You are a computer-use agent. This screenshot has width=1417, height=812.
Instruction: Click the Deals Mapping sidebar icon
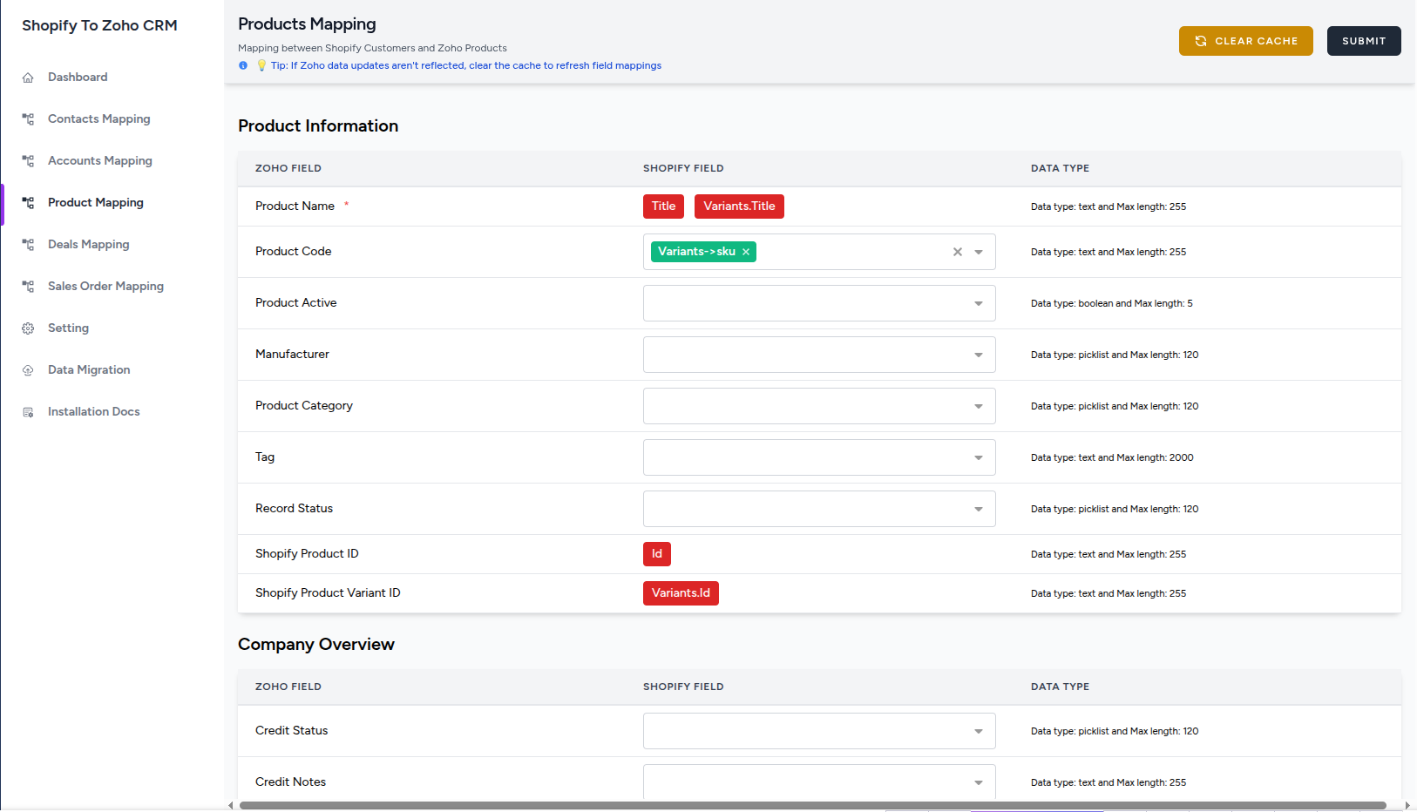click(28, 245)
